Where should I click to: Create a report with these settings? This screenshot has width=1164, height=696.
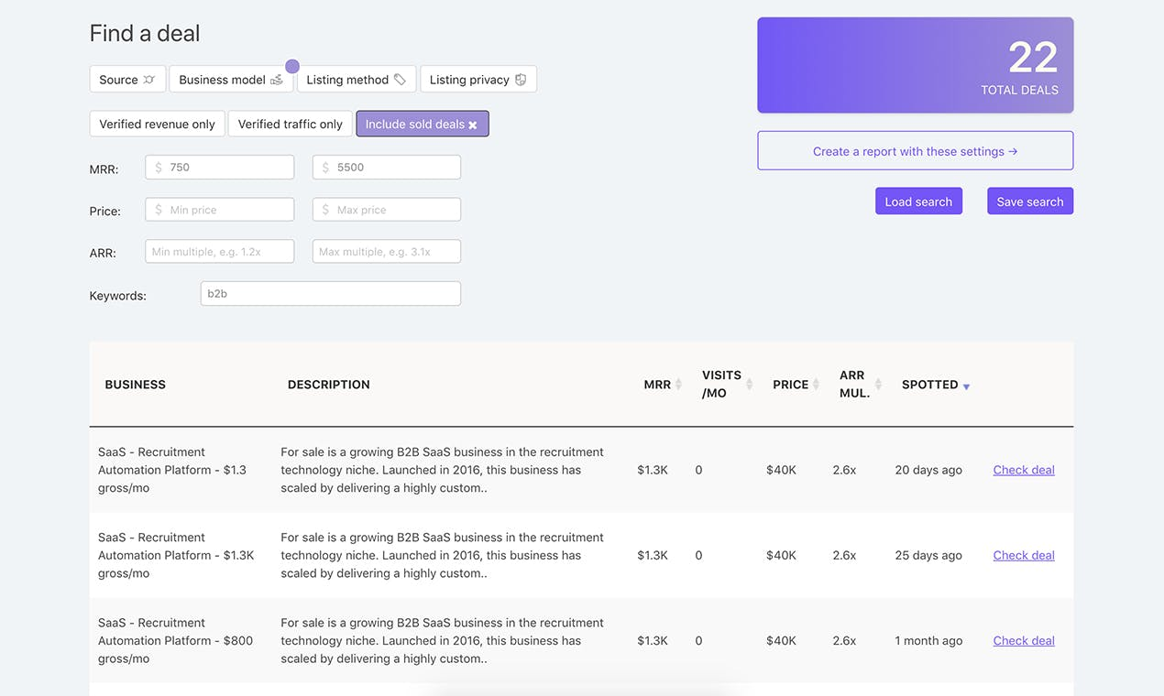pos(915,151)
